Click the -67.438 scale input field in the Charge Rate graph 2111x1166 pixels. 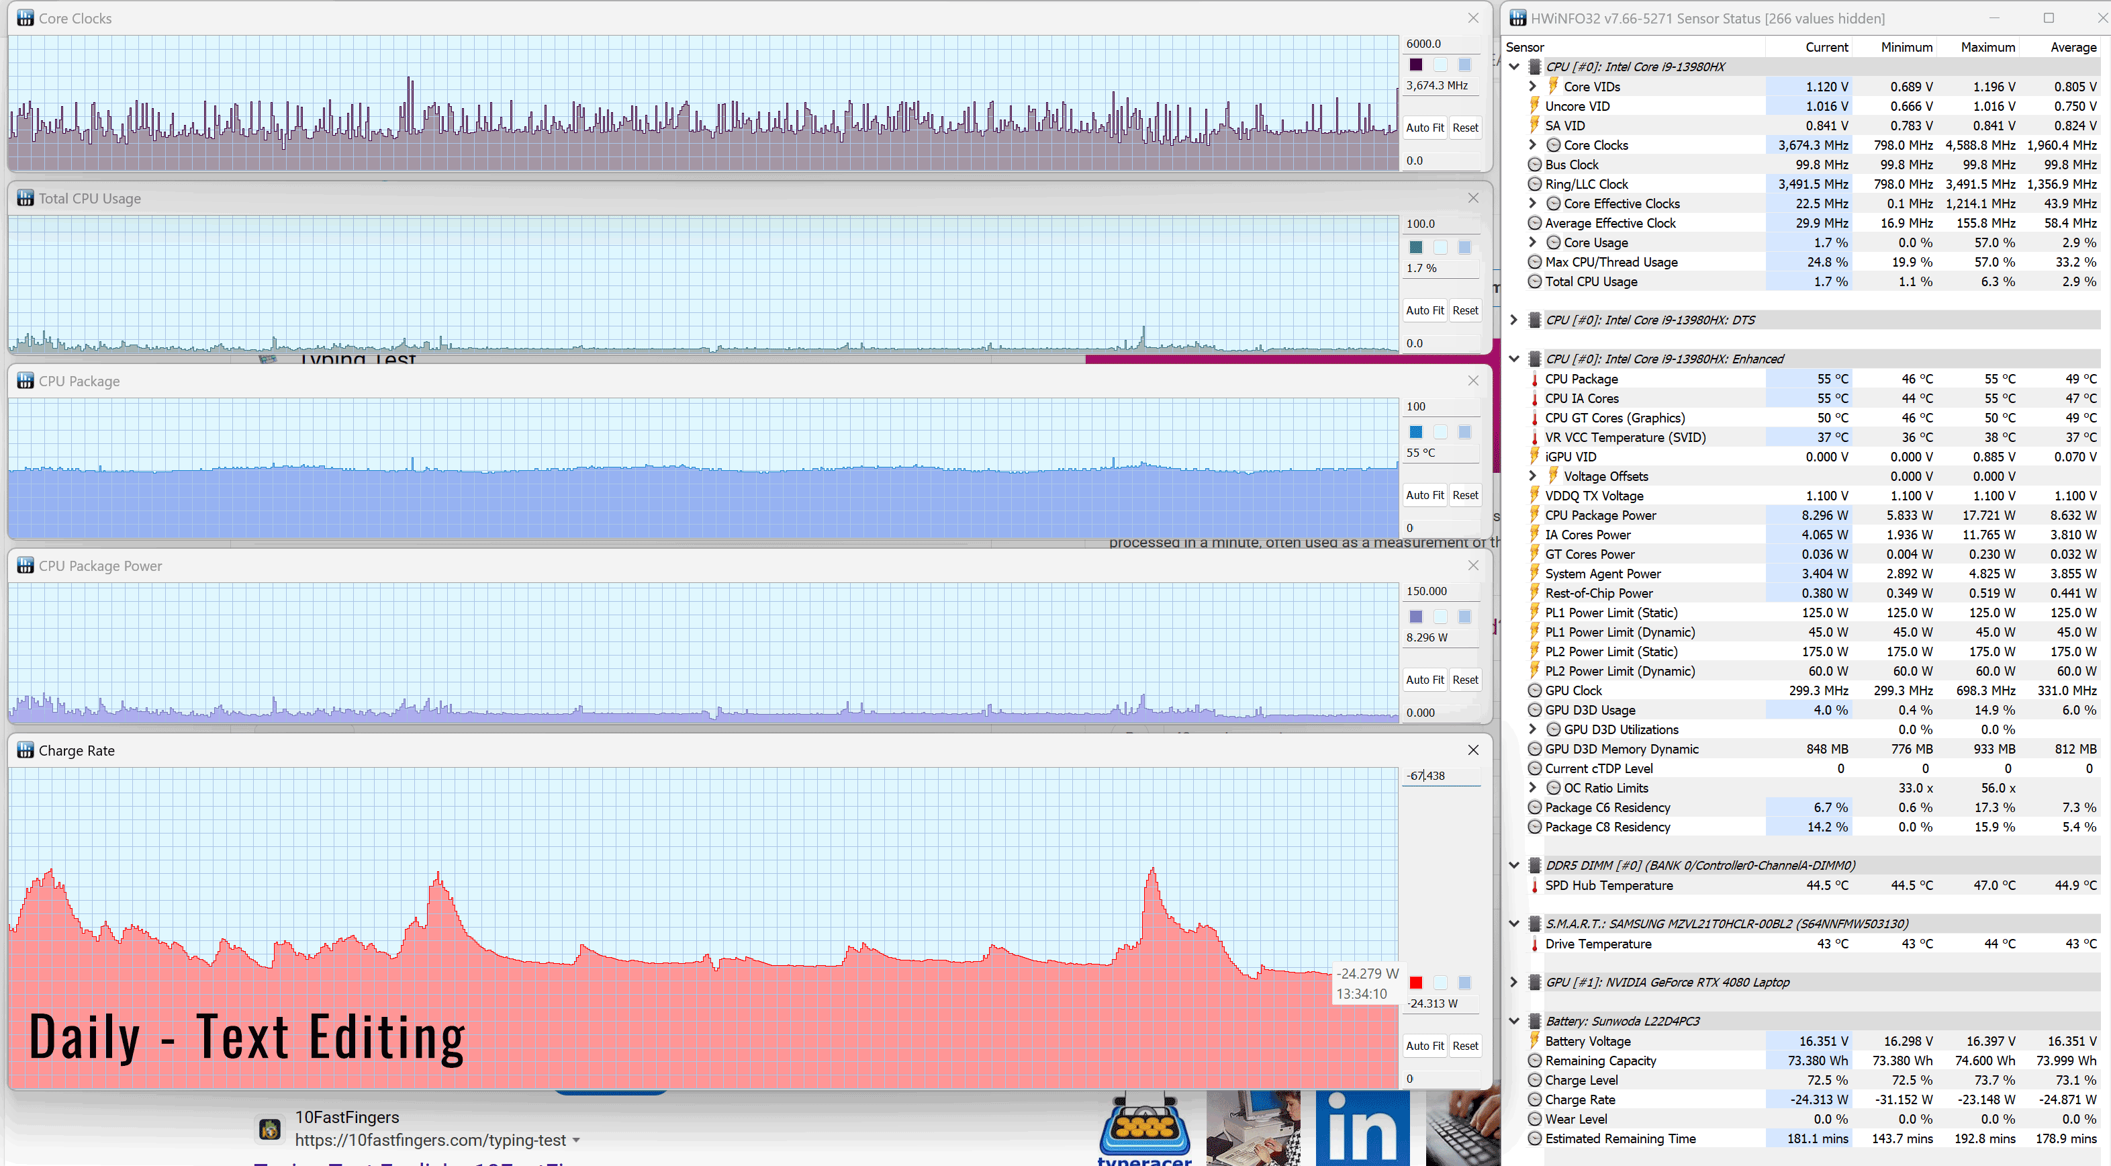coord(1441,776)
